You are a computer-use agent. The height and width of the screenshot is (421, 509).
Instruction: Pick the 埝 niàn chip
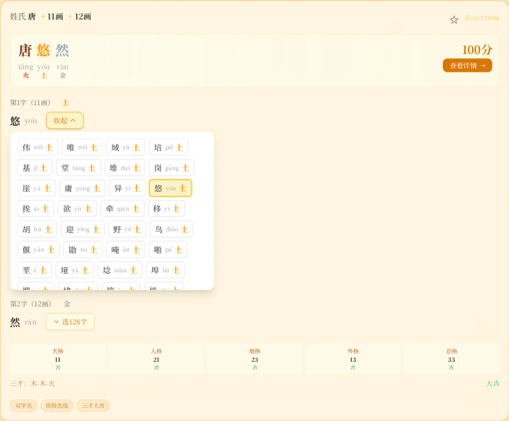(x=120, y=270)
